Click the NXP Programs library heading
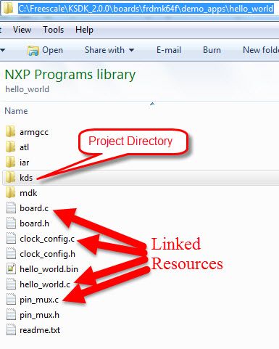Screen dimensions: 279x349 70,75
